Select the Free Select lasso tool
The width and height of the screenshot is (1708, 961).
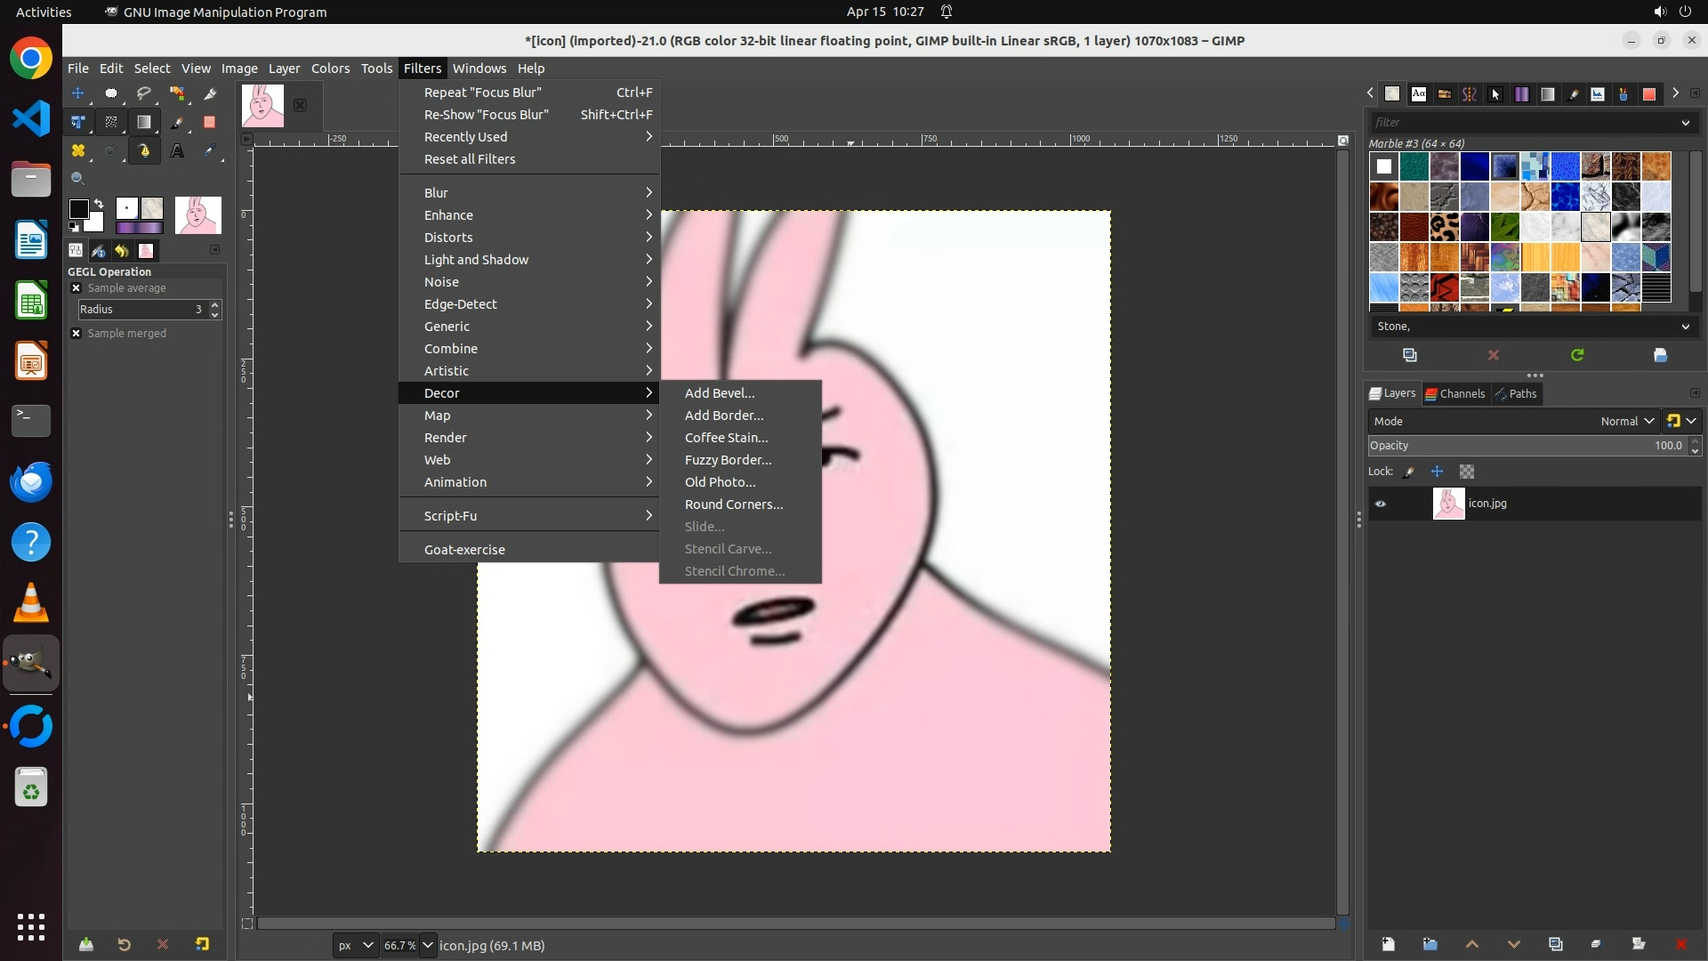[143, 93]
